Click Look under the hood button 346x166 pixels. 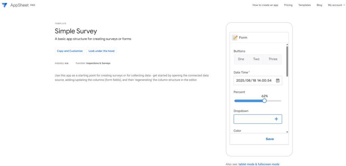click(101, 51)
